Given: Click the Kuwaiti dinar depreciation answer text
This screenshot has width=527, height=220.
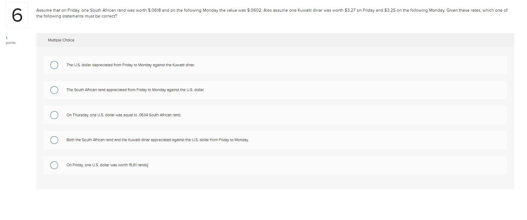Looking at the screenshot, I should (x=131, y=65).
